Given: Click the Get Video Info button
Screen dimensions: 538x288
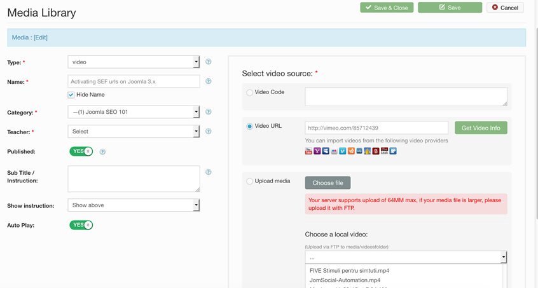Looking at the screenshot, I should point(481,128).
